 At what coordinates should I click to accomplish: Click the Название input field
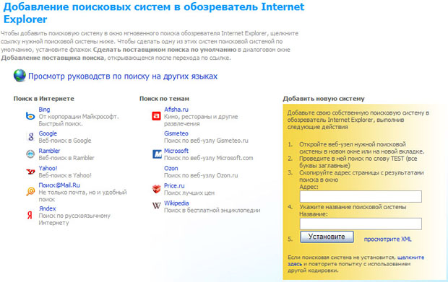pyautogui.click(x=361, y=224)
